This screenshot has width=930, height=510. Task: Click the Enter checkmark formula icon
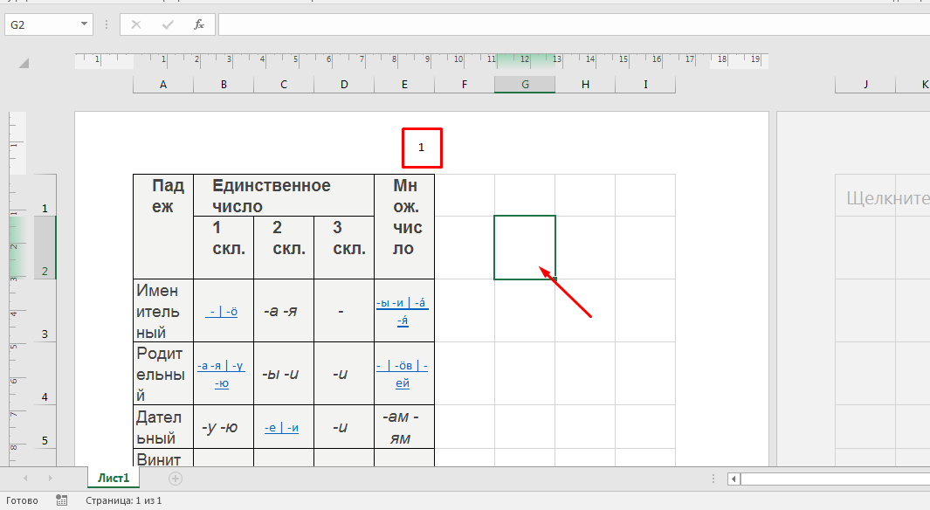click(x=167, y=24)
